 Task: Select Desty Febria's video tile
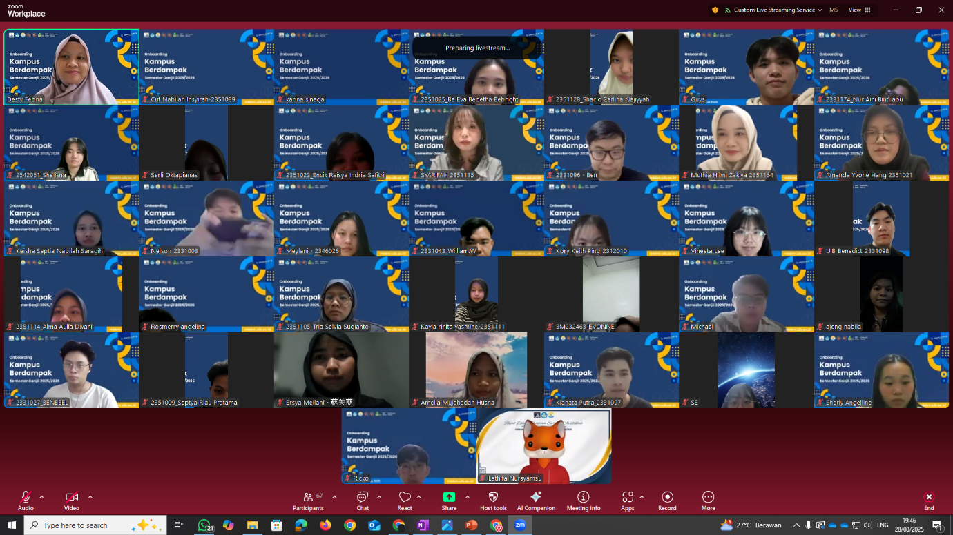click(71, 66)
